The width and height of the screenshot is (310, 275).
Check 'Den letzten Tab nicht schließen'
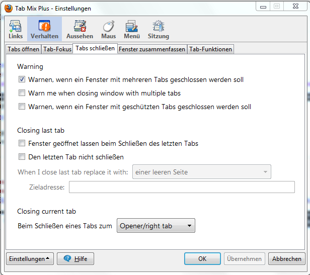(x=22, y=157)
